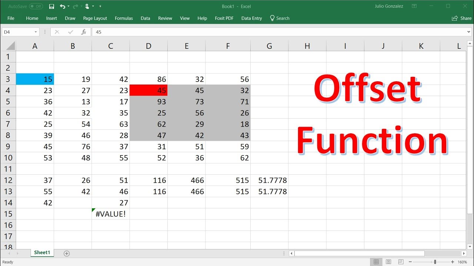Open the Page Layout tab
This screenshot has height=266, width=474.
tap(95, 18)
